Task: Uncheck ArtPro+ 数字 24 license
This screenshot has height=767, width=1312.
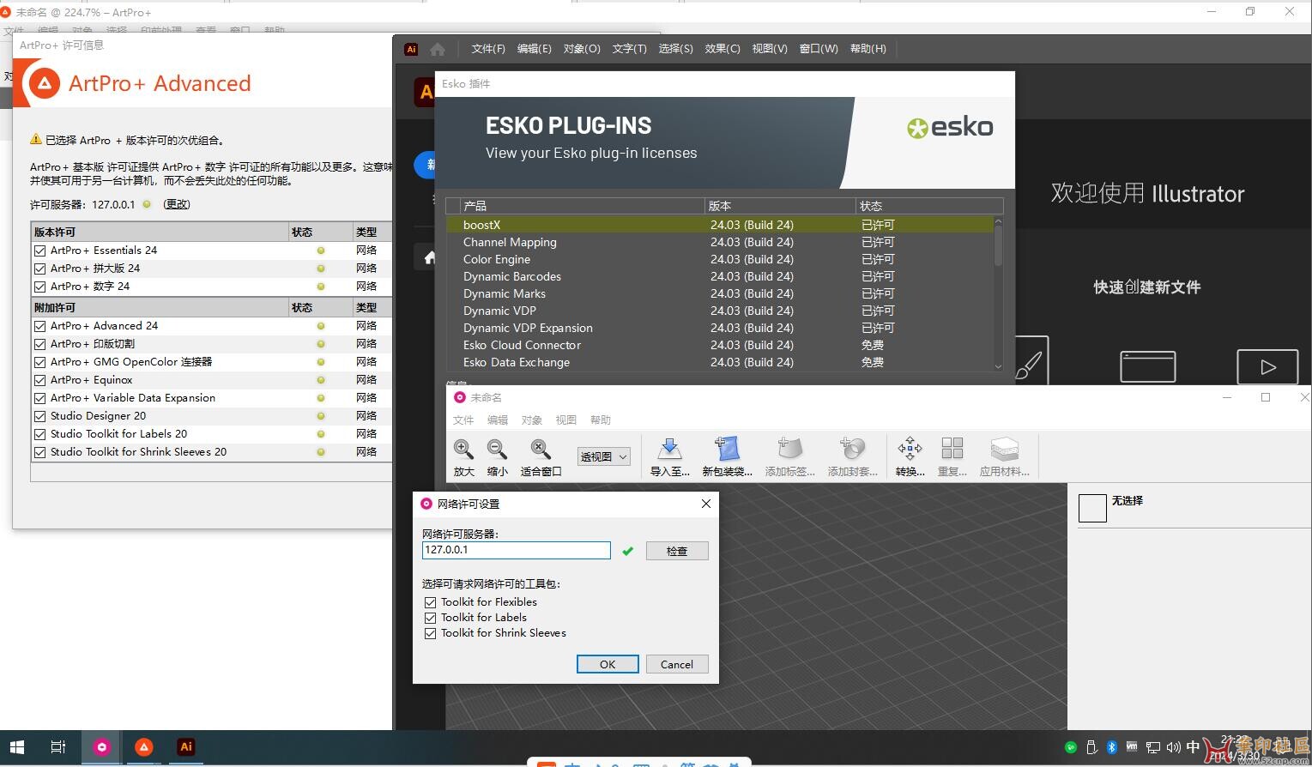Action: coord(39,287)
